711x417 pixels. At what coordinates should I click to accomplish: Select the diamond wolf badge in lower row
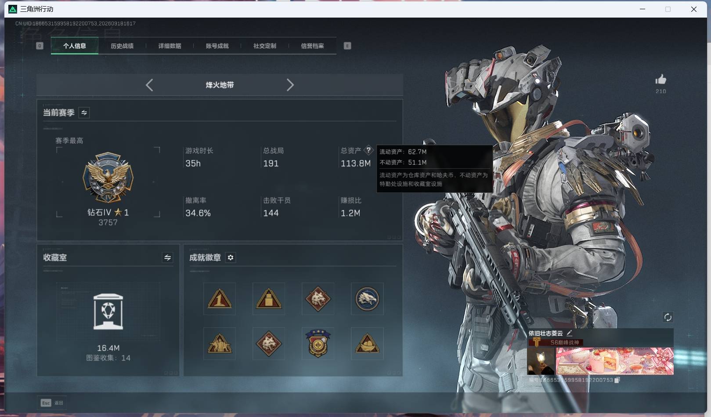point(269,344)
